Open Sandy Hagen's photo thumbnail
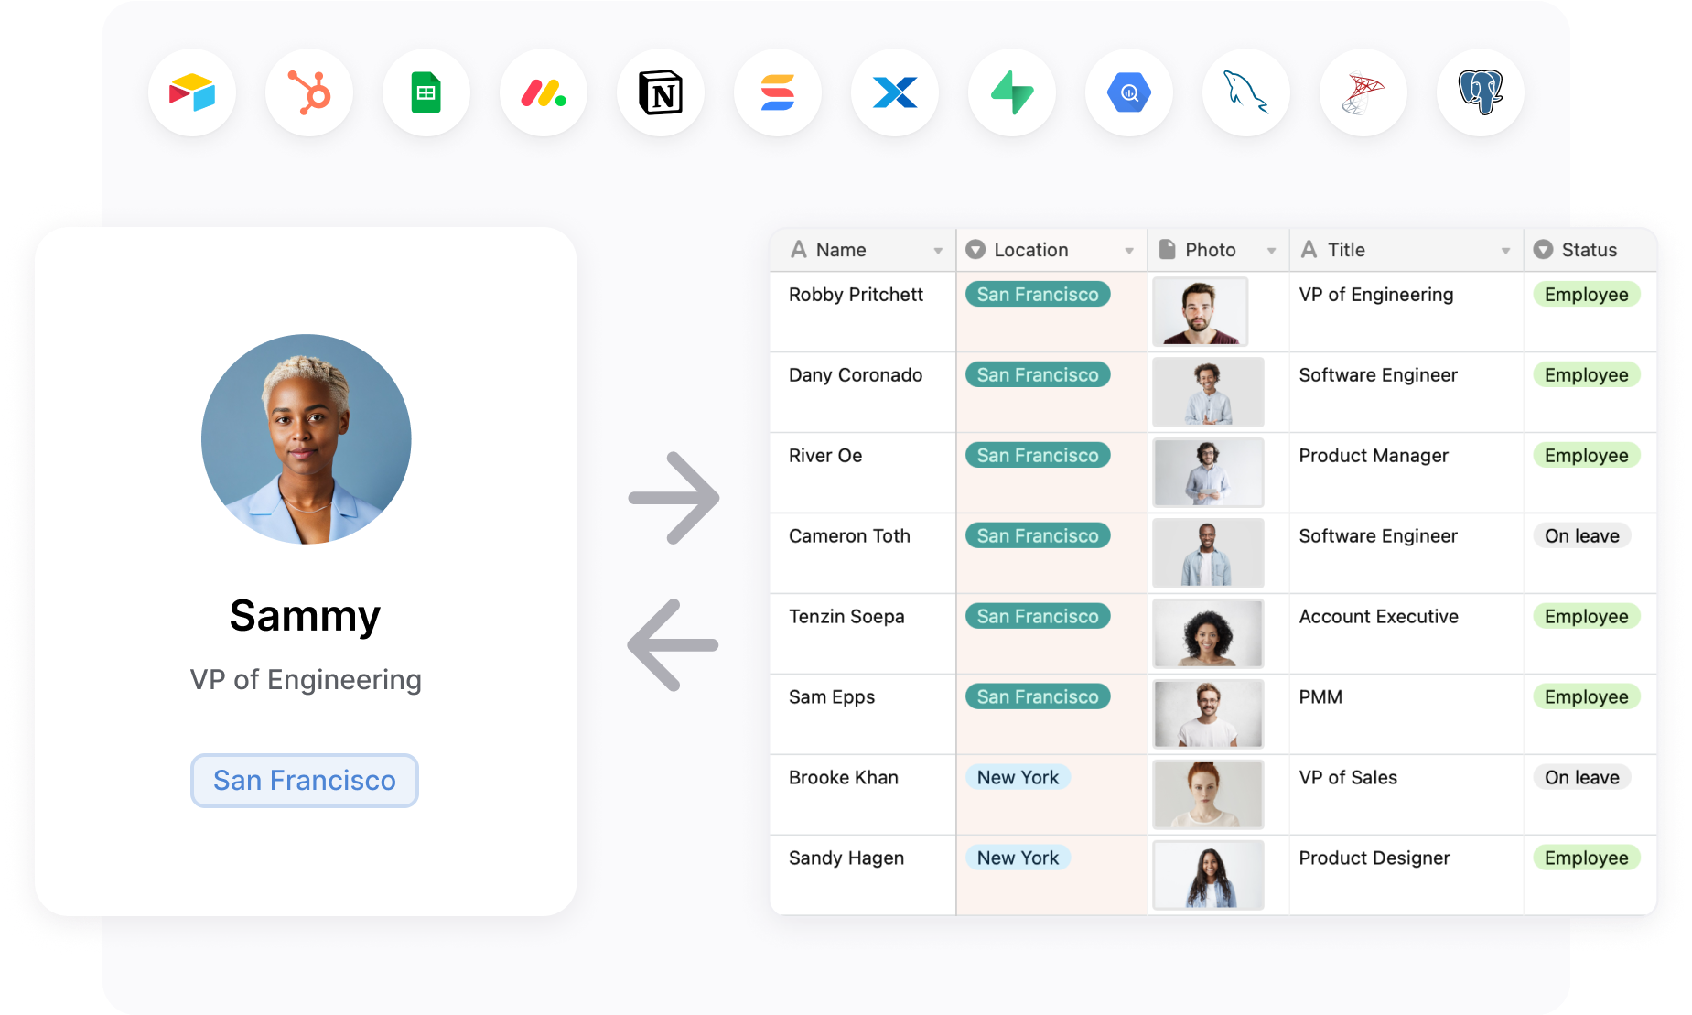Image resolution: width=1692 pixels, height=1015 pixels. pos(1208,875)
